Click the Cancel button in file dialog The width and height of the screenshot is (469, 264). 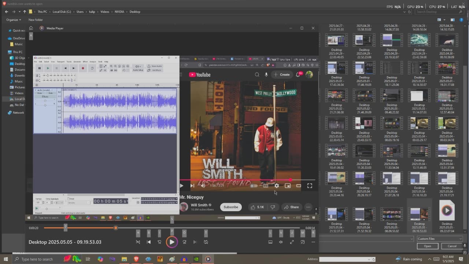click(x=452, y=246)
